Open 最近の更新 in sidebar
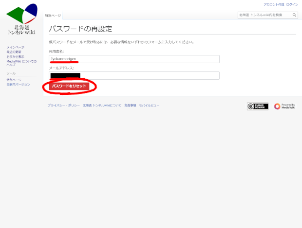The width and height of the screenshot is (302, 228). [x=14, y=52]
